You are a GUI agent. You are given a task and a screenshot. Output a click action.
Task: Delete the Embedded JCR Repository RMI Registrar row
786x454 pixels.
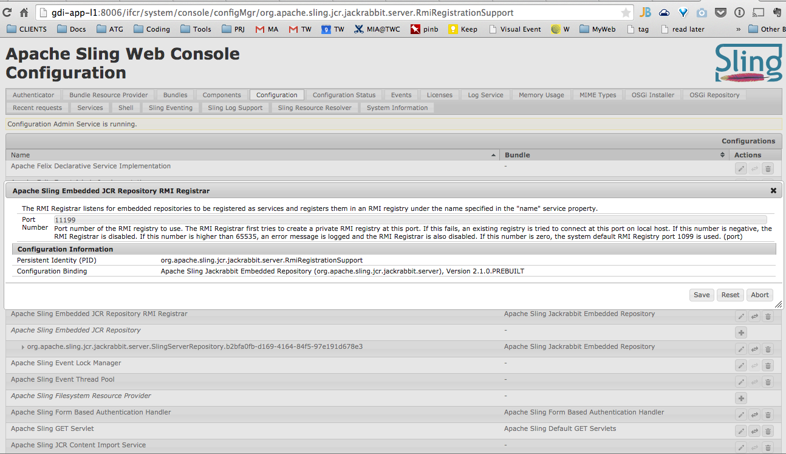[768, 317]
